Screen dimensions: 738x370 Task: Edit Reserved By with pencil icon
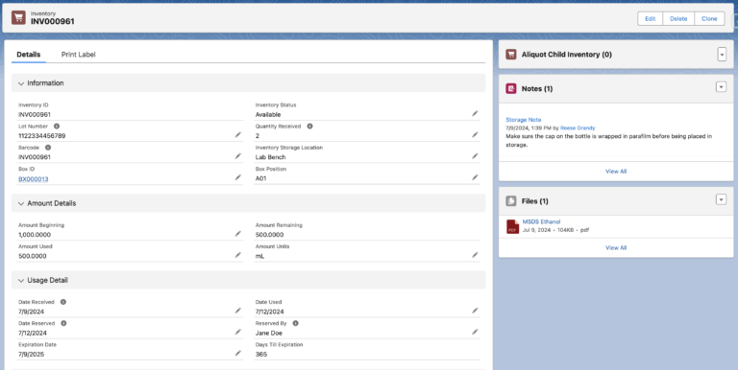[x=475, y=332]
